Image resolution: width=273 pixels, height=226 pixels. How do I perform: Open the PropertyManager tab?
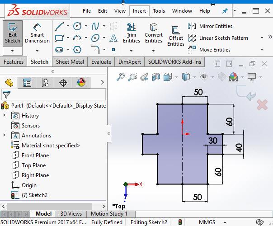(x=27, y=83)
